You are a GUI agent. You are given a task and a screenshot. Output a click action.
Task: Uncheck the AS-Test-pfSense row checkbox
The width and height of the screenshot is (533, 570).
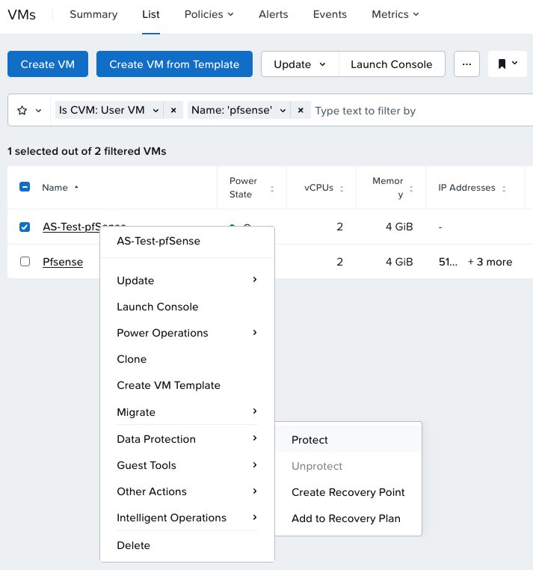coord(25,227)
